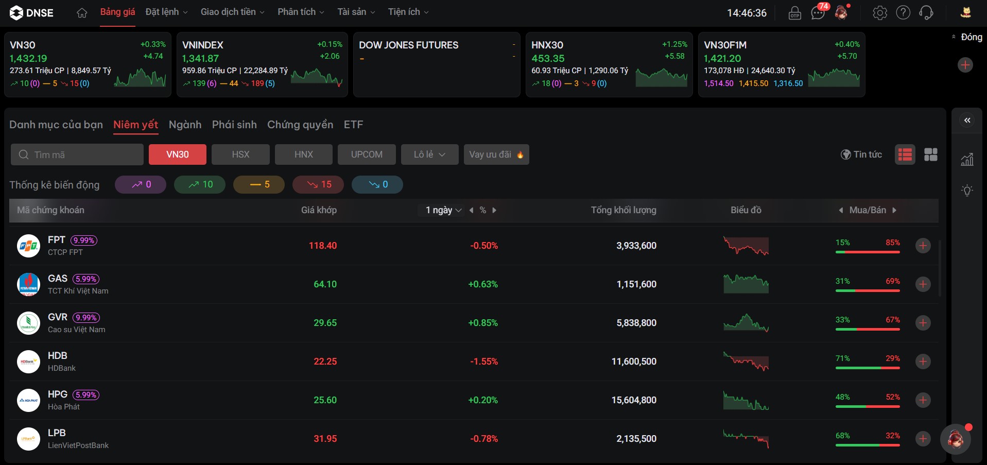
Task: Switch to ETF tab
Action: (x=354, y=125)
